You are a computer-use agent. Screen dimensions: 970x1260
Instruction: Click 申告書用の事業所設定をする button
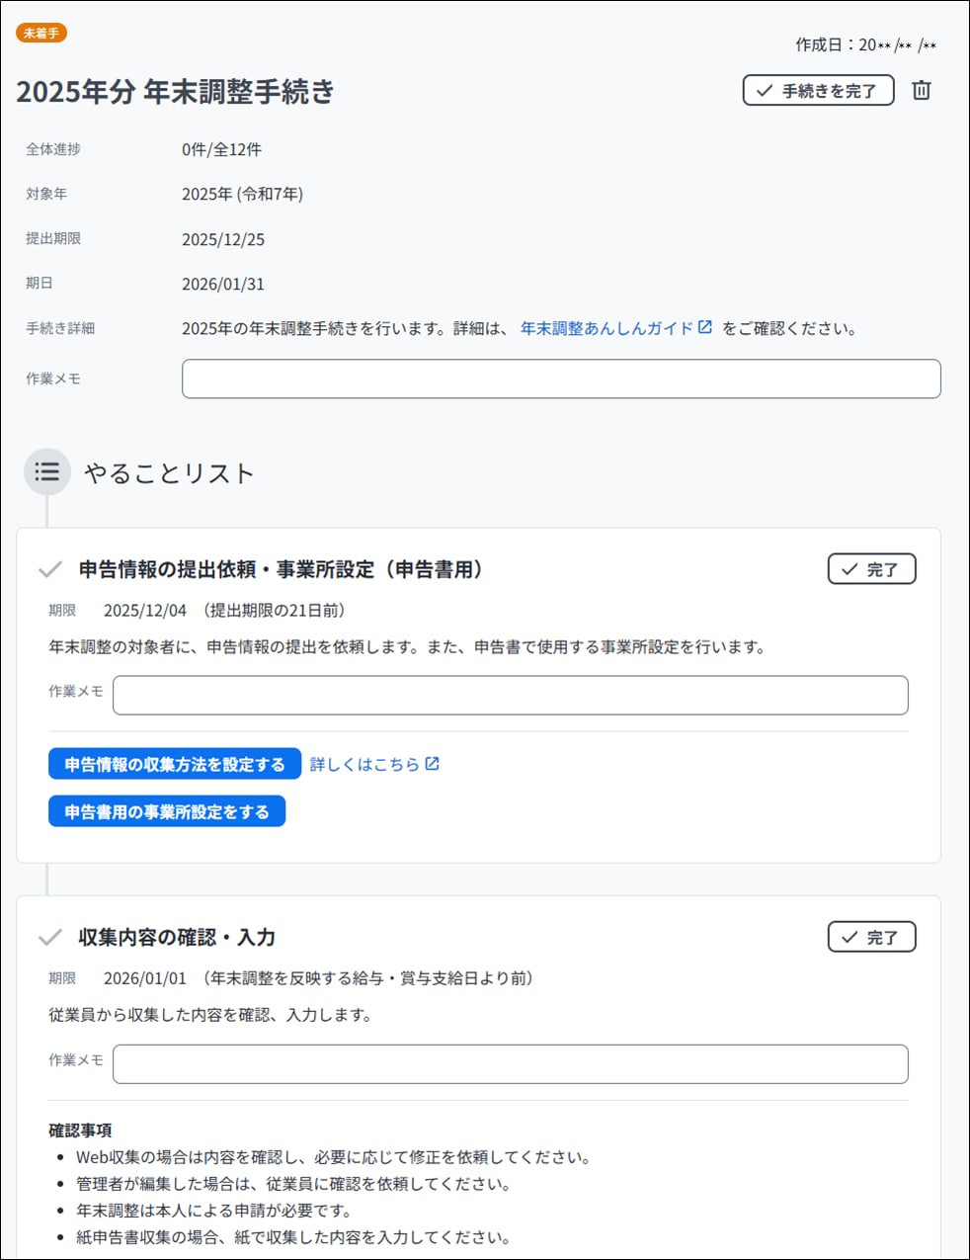[167, 811]
